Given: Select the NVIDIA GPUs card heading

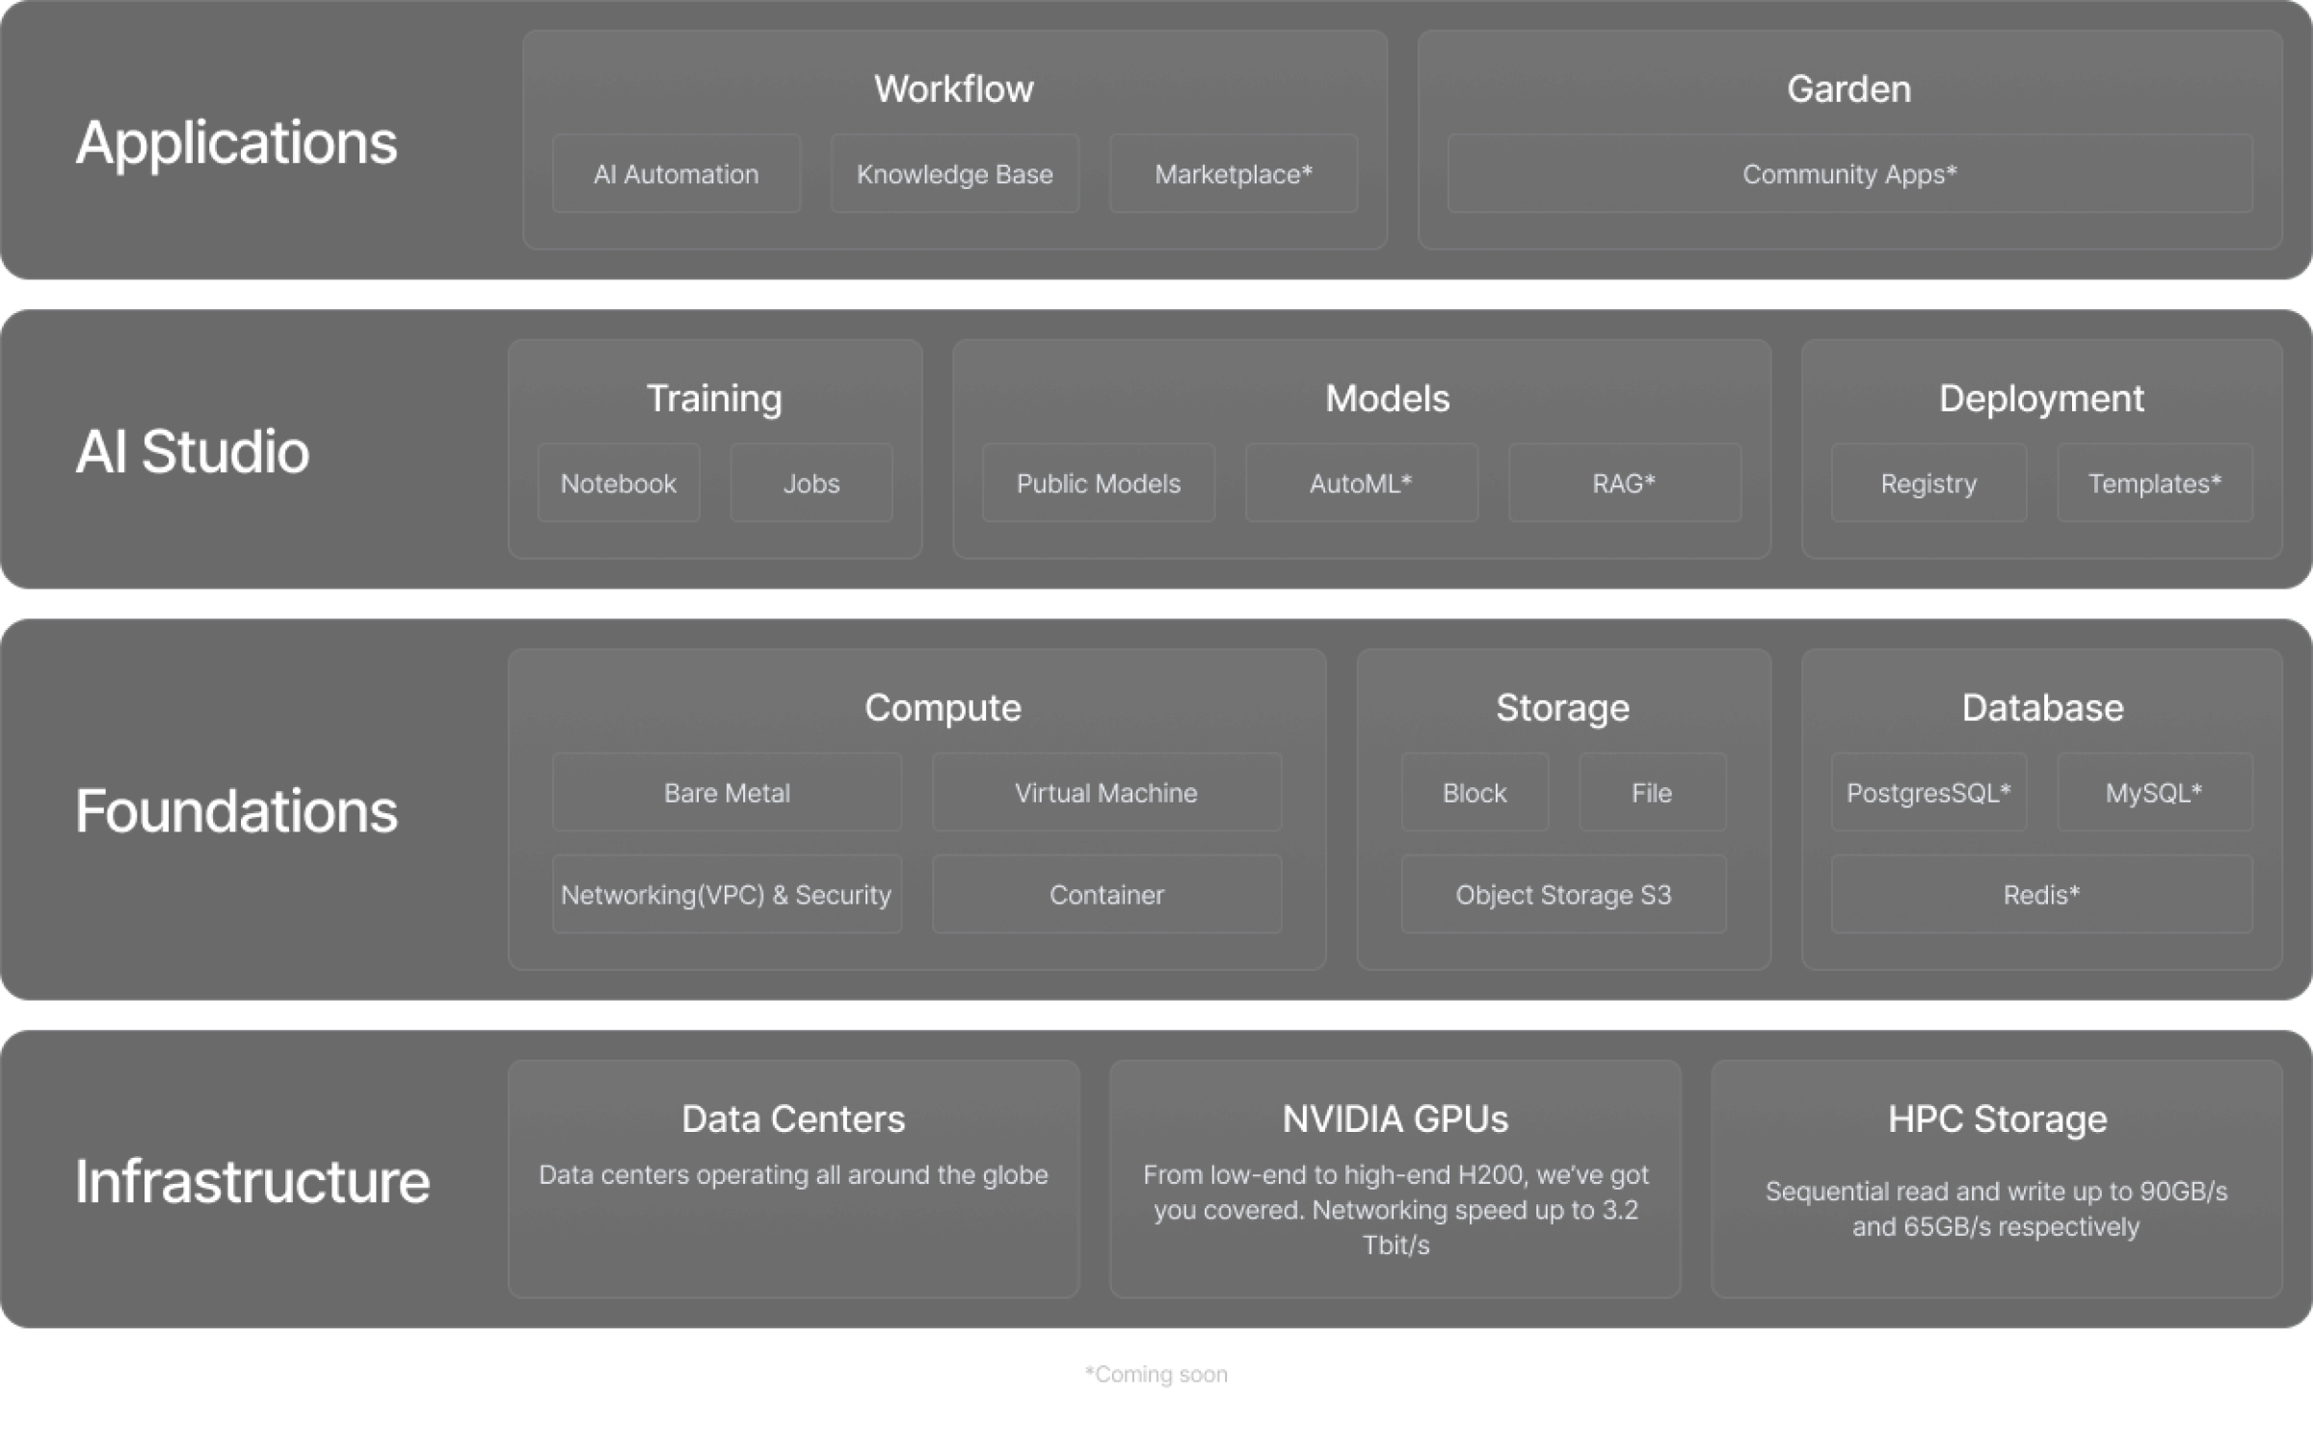Looking at the screenshot, I should [1396, 1118].
